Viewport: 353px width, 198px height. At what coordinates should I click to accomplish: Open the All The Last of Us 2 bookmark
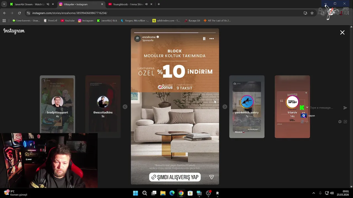coord(217,21)
